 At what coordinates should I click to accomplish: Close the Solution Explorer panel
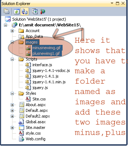[x=123, y=3]
